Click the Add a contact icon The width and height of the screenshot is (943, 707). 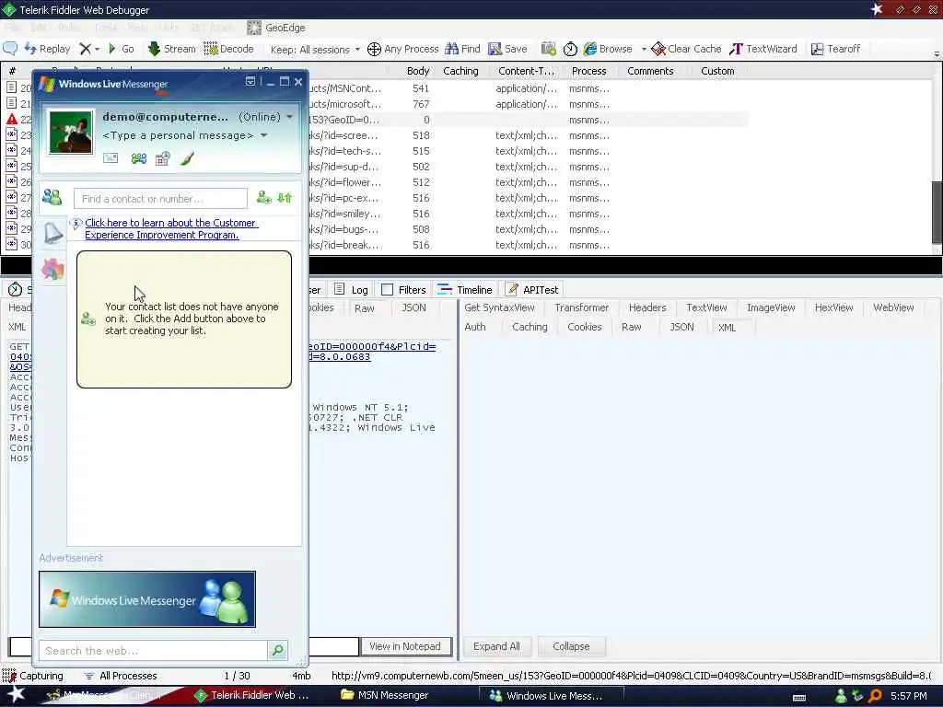pos(264,197)
